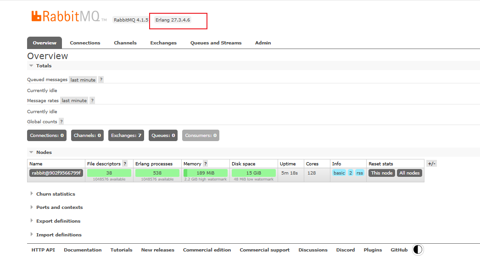Reset stats for All nodes
This screenshot has height=268, width=480.
pyautogui.click(x=410, y=173)
